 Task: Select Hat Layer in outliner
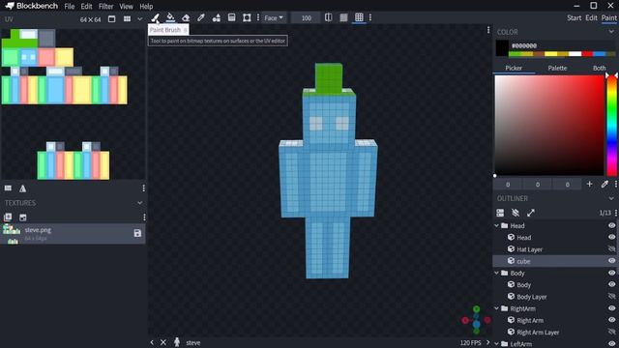coord(529,249)
